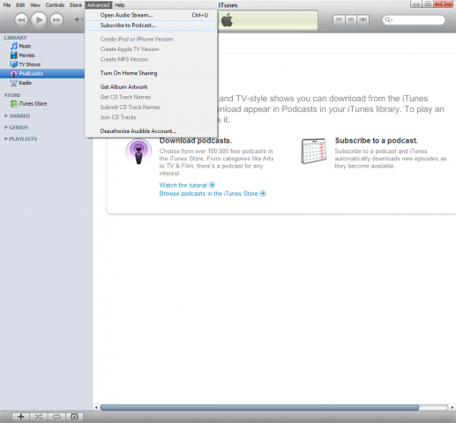Open Browse podcasts in the iTunes Store

pyautogui.click(x=208, y=193)
